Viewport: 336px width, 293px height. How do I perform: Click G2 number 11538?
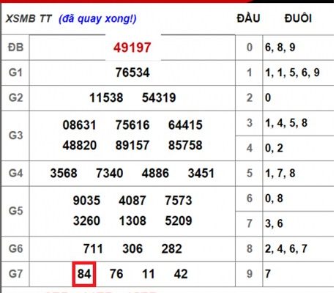pyautogui.click(x=106, y=98)
